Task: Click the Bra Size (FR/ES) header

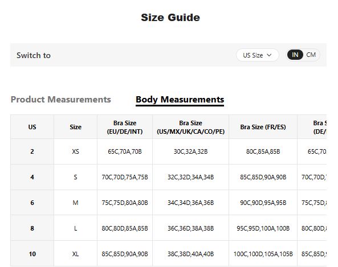Action: point(263,127)
